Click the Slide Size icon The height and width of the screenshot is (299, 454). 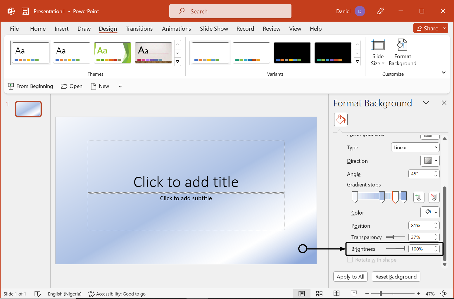pyautogui.click(x=378, y=46)
